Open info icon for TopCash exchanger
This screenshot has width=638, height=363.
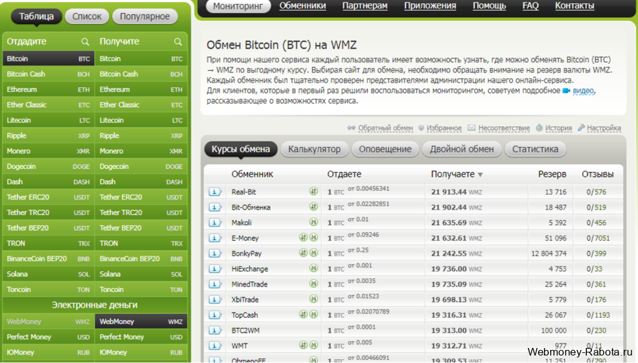point(215,315)
